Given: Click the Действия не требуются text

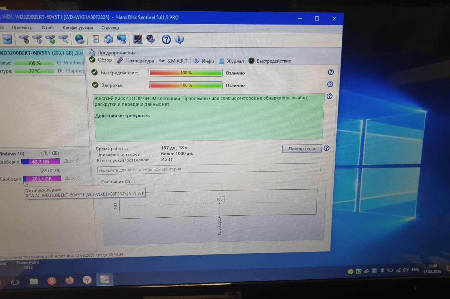Looking at the screenshot, I should tap(122, 116).
